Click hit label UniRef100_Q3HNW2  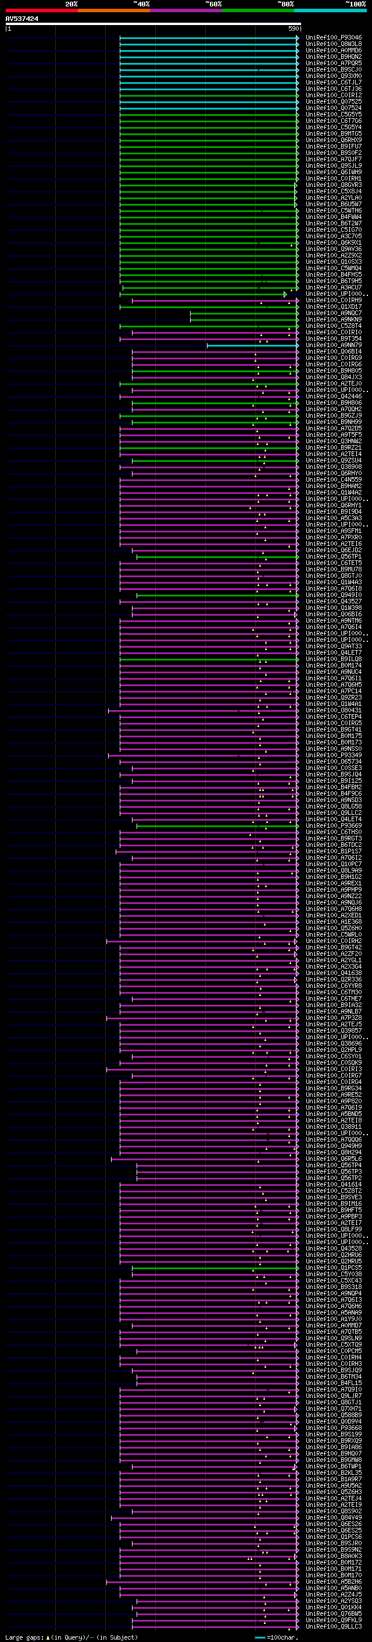(334, 441)
